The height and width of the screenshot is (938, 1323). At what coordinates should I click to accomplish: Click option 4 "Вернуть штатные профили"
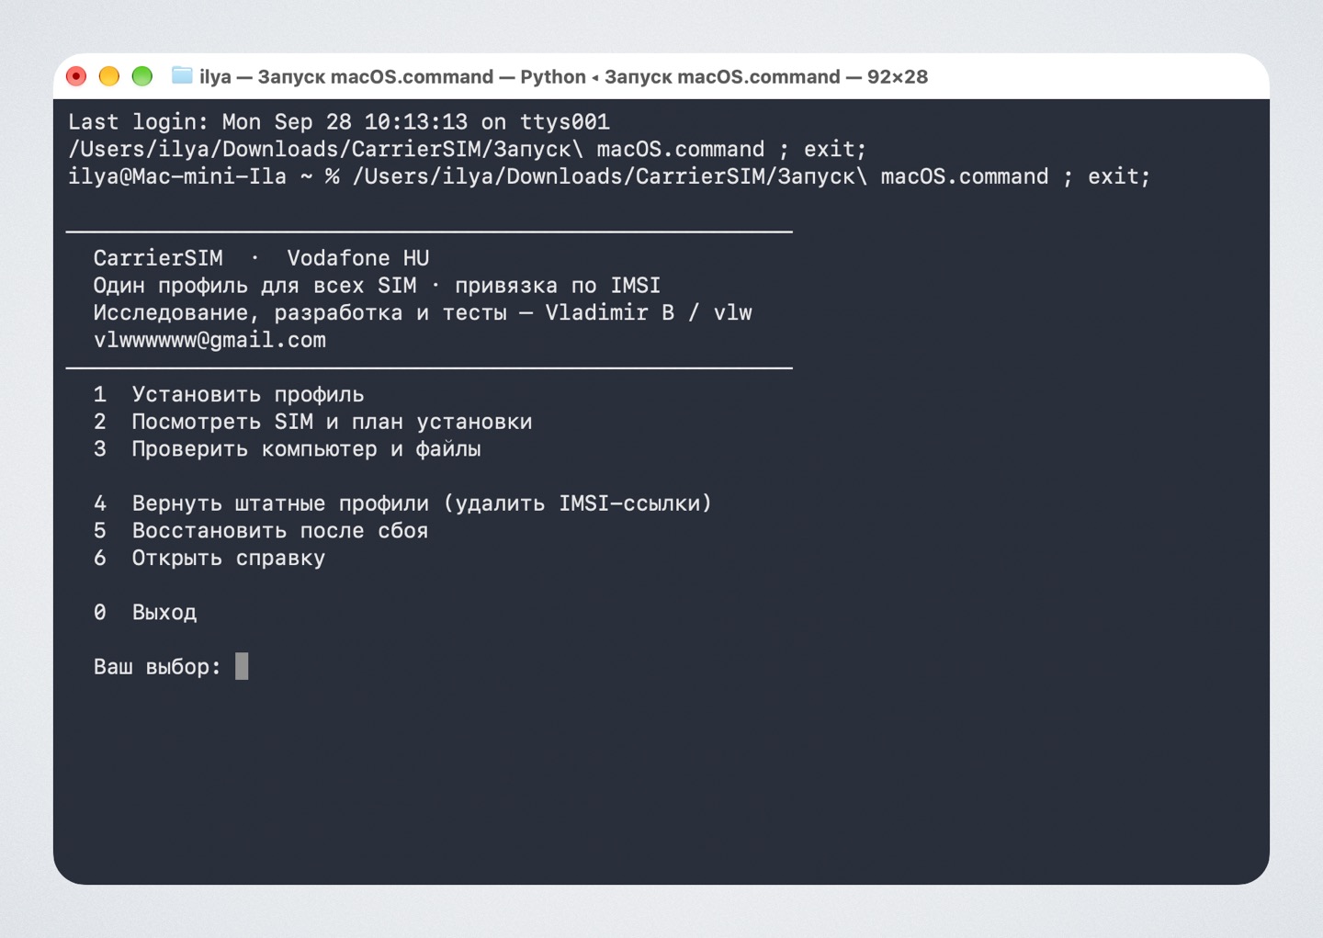click(402, 503)
